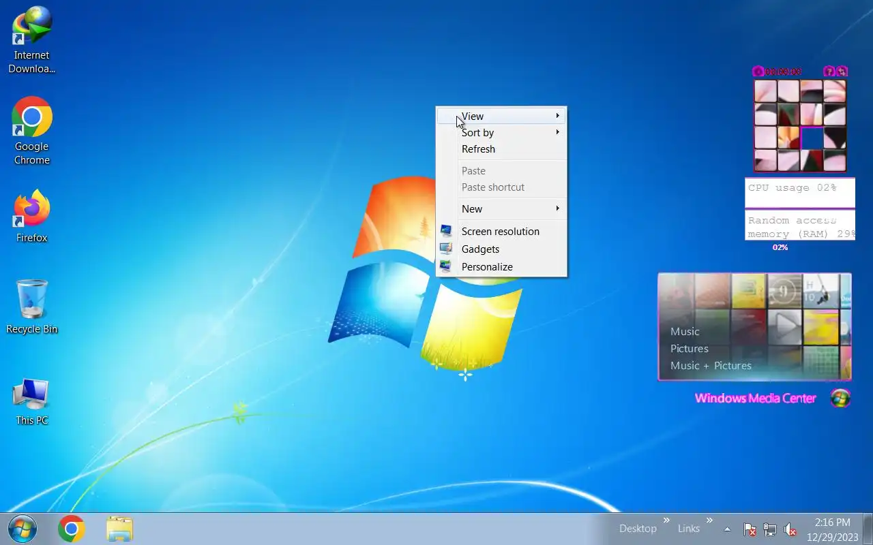Expand the View submenu
The image size is (873, 545).
[x=501, y=116]
